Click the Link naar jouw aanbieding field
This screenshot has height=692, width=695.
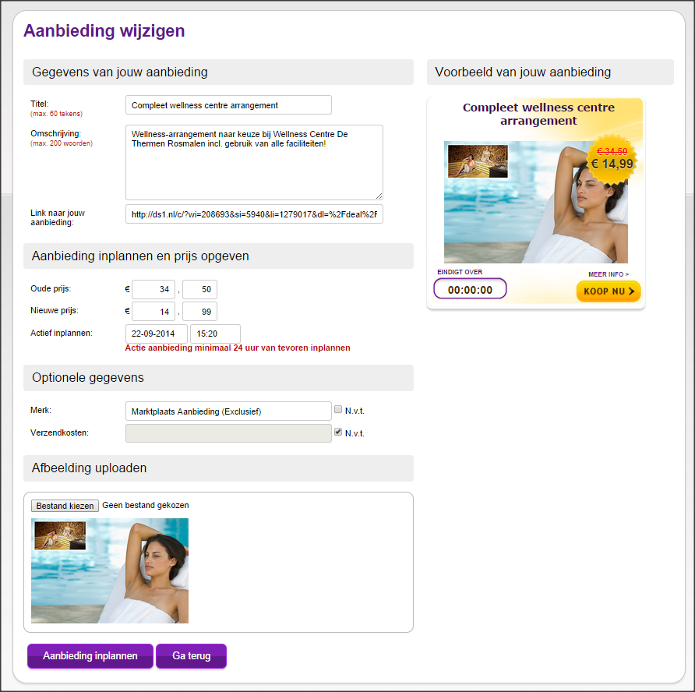[254, 214]
